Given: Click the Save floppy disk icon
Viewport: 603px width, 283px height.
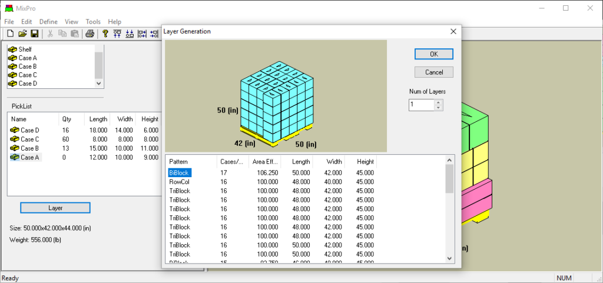Looking at the screenshot, I should [x=34, y=34].
